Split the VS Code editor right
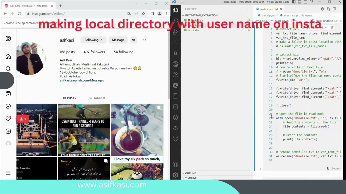Viewport: 346px width, 194px height. pos(334,9)
